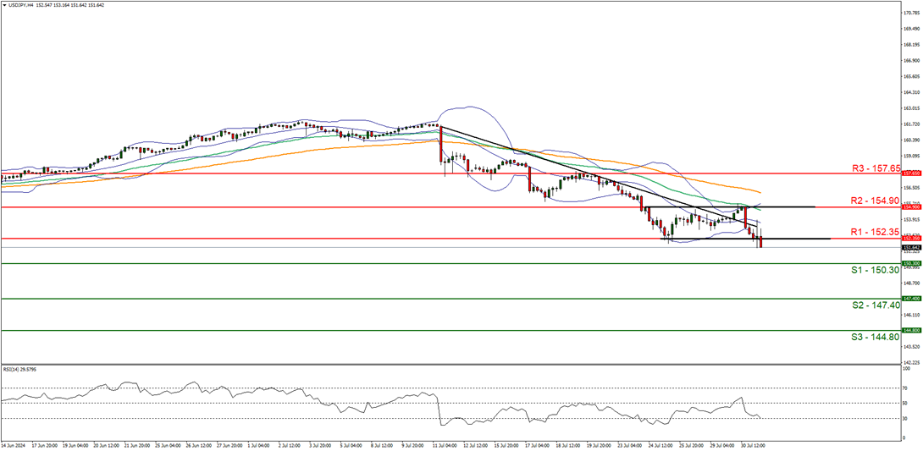Click the green 147.400 price axis tag

coord(910,299)
